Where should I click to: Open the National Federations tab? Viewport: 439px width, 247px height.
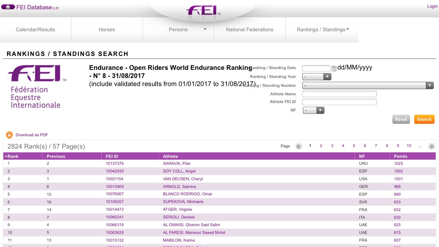click(x=250, y=30)
